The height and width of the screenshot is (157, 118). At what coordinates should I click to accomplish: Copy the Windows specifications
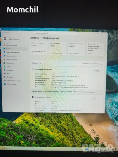[95, 98]
